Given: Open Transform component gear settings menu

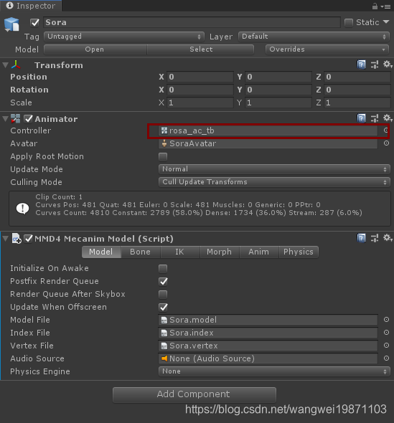Looking at the screenshot, I should point(388,65).
